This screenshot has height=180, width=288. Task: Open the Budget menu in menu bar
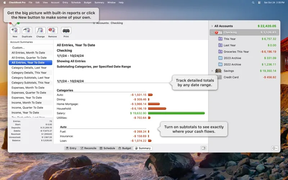tap(87, 3)
